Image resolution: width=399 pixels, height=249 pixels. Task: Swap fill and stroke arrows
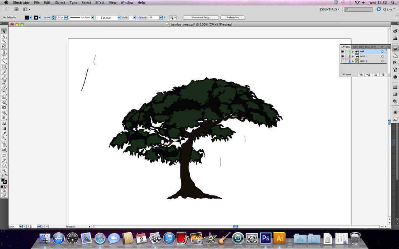[x=6, y=175]
